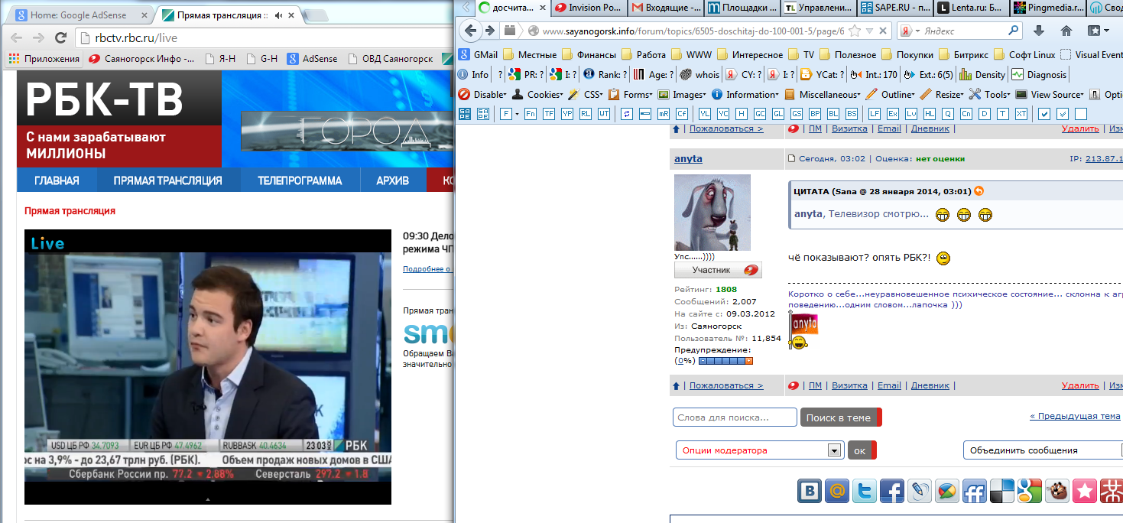Click anyta's avatar image

(x=712, y=213)
